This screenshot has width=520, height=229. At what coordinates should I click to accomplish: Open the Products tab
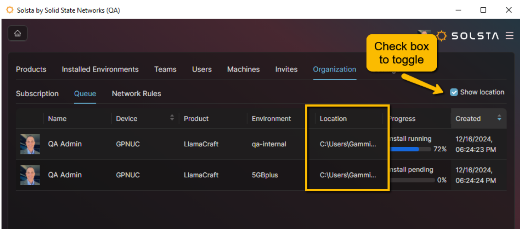pyautogui.click(x=31, y=69)
